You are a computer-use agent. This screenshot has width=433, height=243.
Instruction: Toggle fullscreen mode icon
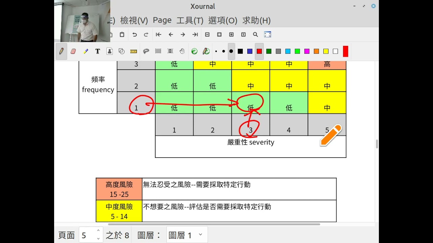pyautogui.click(x=268, y=34)
